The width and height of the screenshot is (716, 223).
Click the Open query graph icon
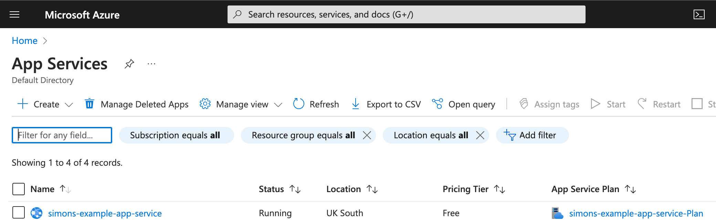point(438,104)
